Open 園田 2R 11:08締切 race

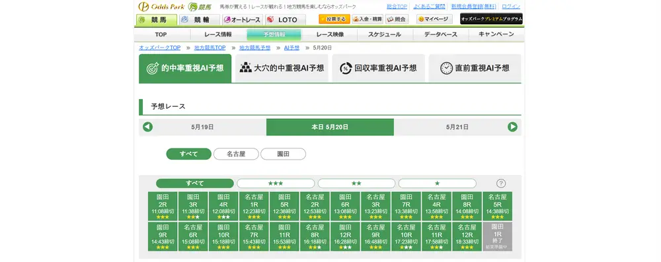pos(163,206)
